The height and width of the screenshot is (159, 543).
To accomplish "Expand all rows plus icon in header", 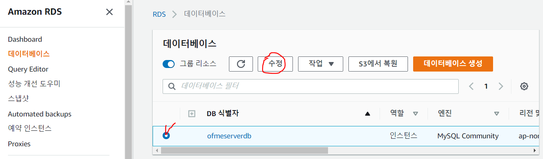I will [192, 114].
